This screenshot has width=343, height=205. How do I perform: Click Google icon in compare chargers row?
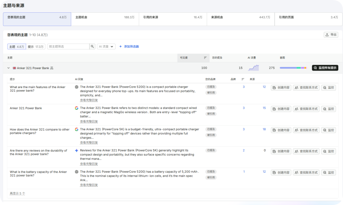77,129
